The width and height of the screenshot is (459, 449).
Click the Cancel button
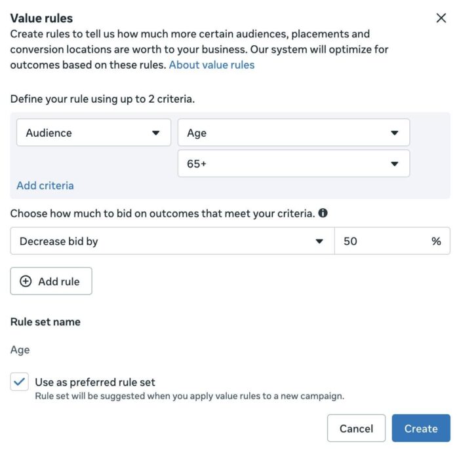point(356,428)
